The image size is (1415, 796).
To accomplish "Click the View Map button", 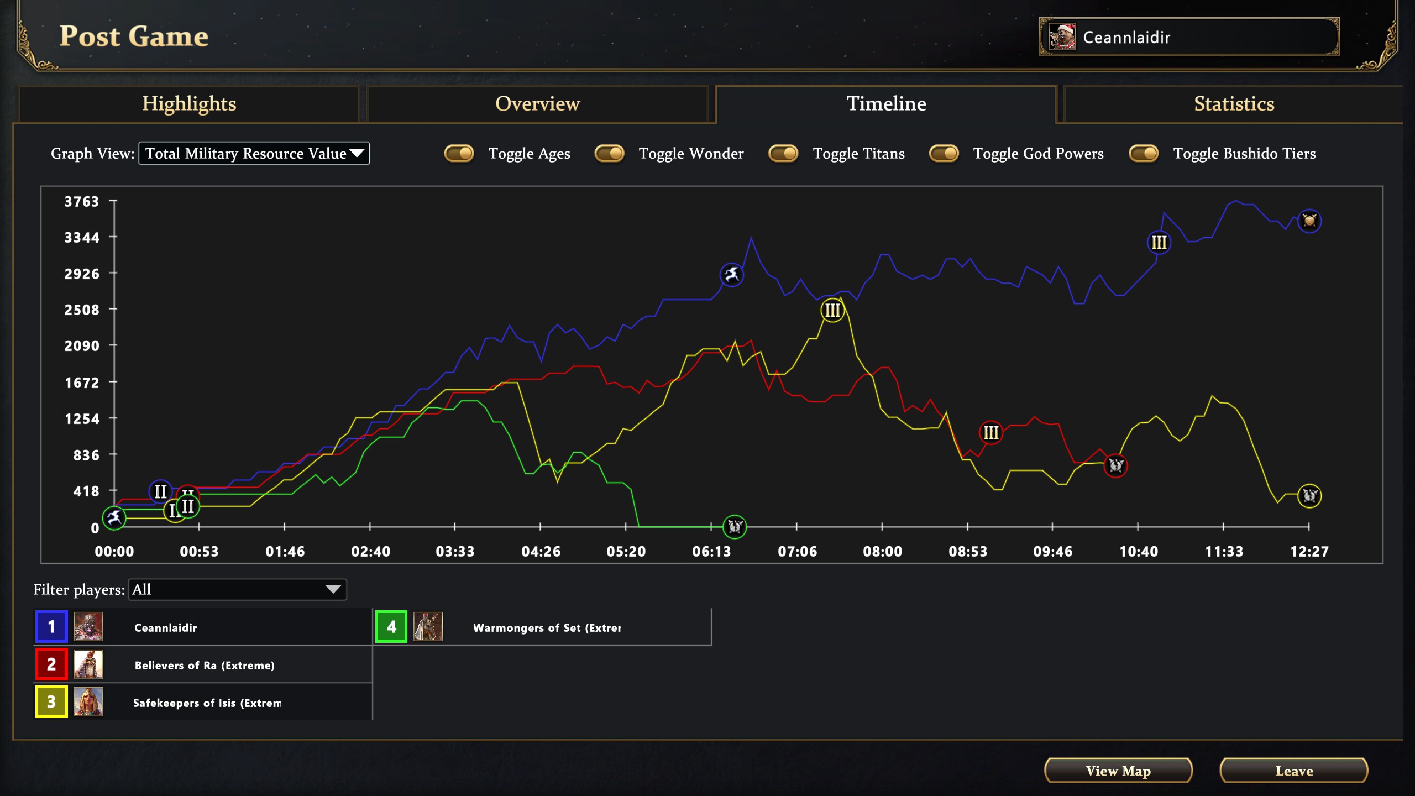I will tap(1118, 771).
